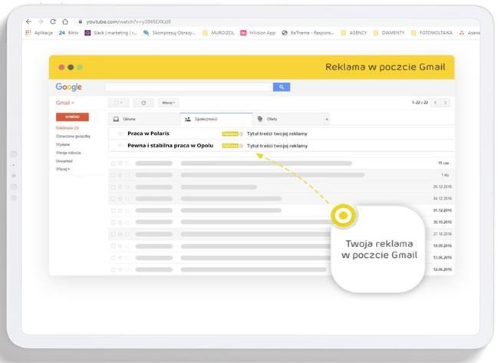
Task: Open the browser home page icon
Action: click(x=65, y=21)
